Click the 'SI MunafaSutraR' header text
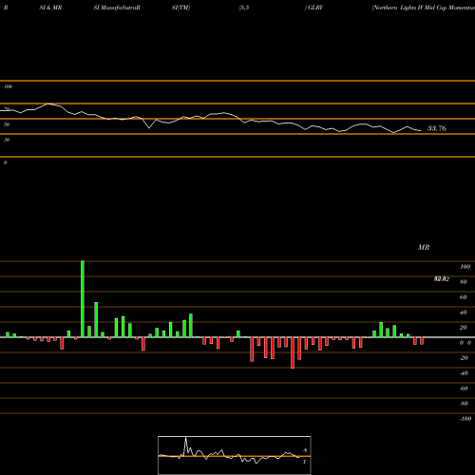Image resolution: width=475 pixels, height=475 pixels. point(117,8)
